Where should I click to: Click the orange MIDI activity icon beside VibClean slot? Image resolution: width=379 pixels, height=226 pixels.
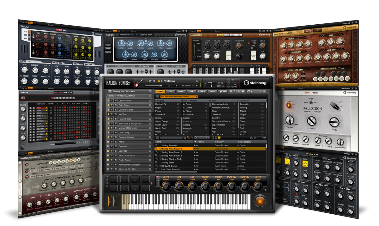[x=159, y=81]
